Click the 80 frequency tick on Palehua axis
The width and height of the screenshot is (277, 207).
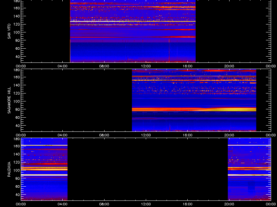18,178
